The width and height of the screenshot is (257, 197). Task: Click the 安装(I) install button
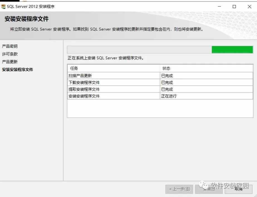(209, 189)
